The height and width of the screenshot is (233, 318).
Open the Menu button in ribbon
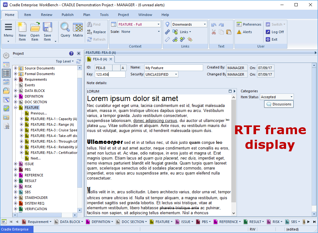pos(8,32)
